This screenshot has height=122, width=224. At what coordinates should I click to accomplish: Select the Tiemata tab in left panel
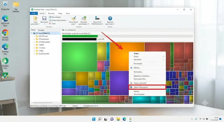pos(41,30)
